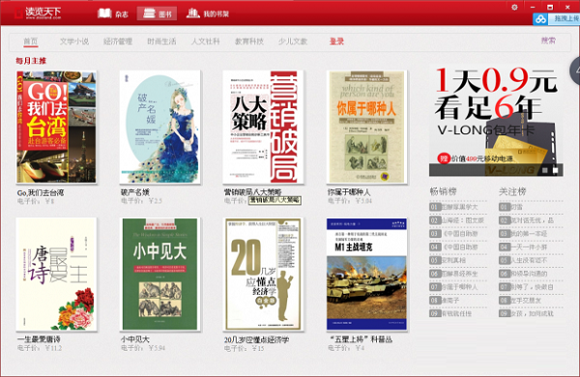Open the 文学小说 category tab
This screenshot has height=377, width=580.
[74, 41]
